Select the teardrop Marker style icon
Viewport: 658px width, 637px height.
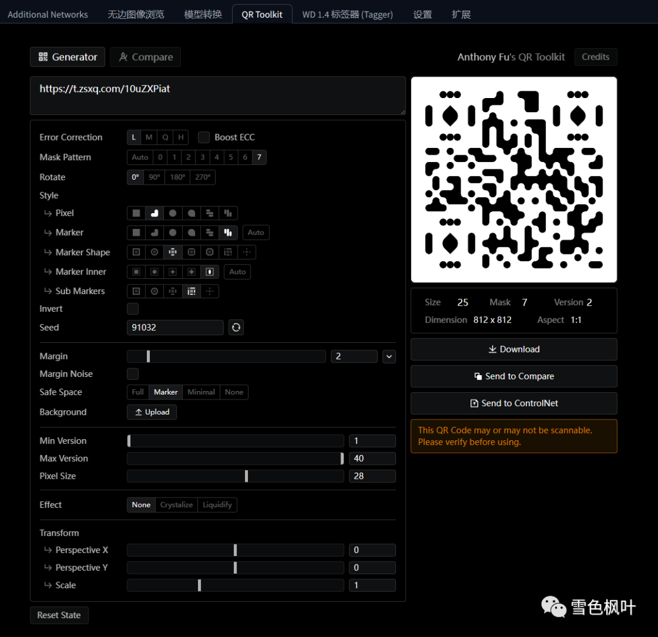tap(191, 232)
